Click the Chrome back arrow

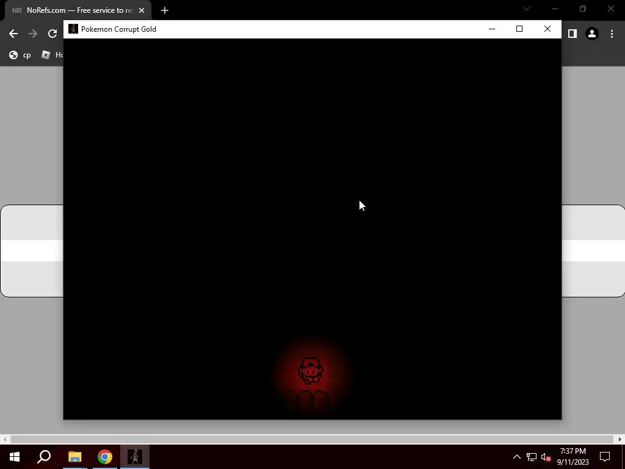13,34
